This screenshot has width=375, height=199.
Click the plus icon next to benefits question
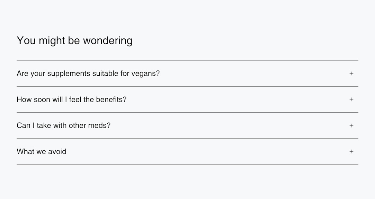click(351, 99)
